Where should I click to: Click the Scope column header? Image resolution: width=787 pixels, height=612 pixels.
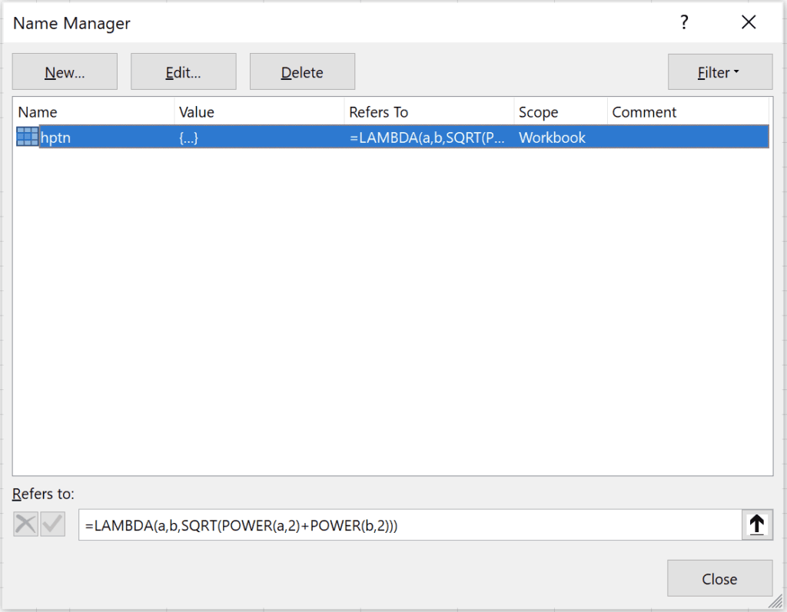[560, 112]
